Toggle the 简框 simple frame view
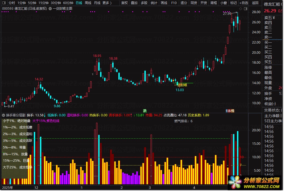This screenshot has width=284, height=191. coord(214,3)
